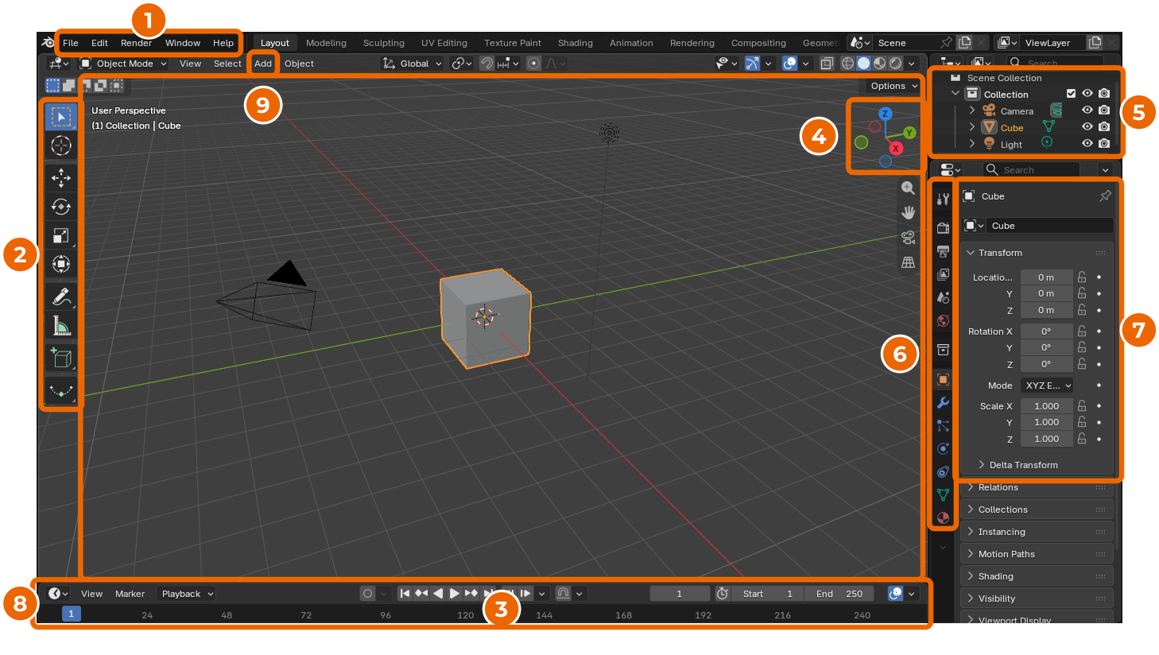Activate the Move tool
Viewport: 1159px width, 655px height.
point(61,177)
